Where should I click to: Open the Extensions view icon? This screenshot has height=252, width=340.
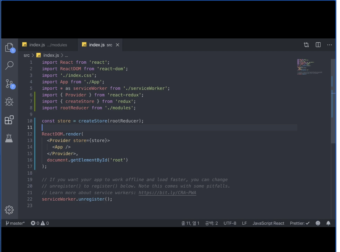pyautogui.click(x=9, y=120)
